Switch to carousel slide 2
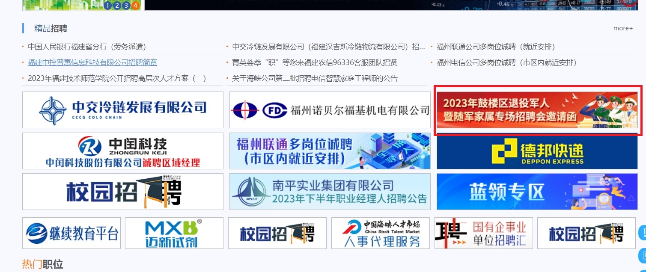 pyautogui.click(x=117, y=6)
